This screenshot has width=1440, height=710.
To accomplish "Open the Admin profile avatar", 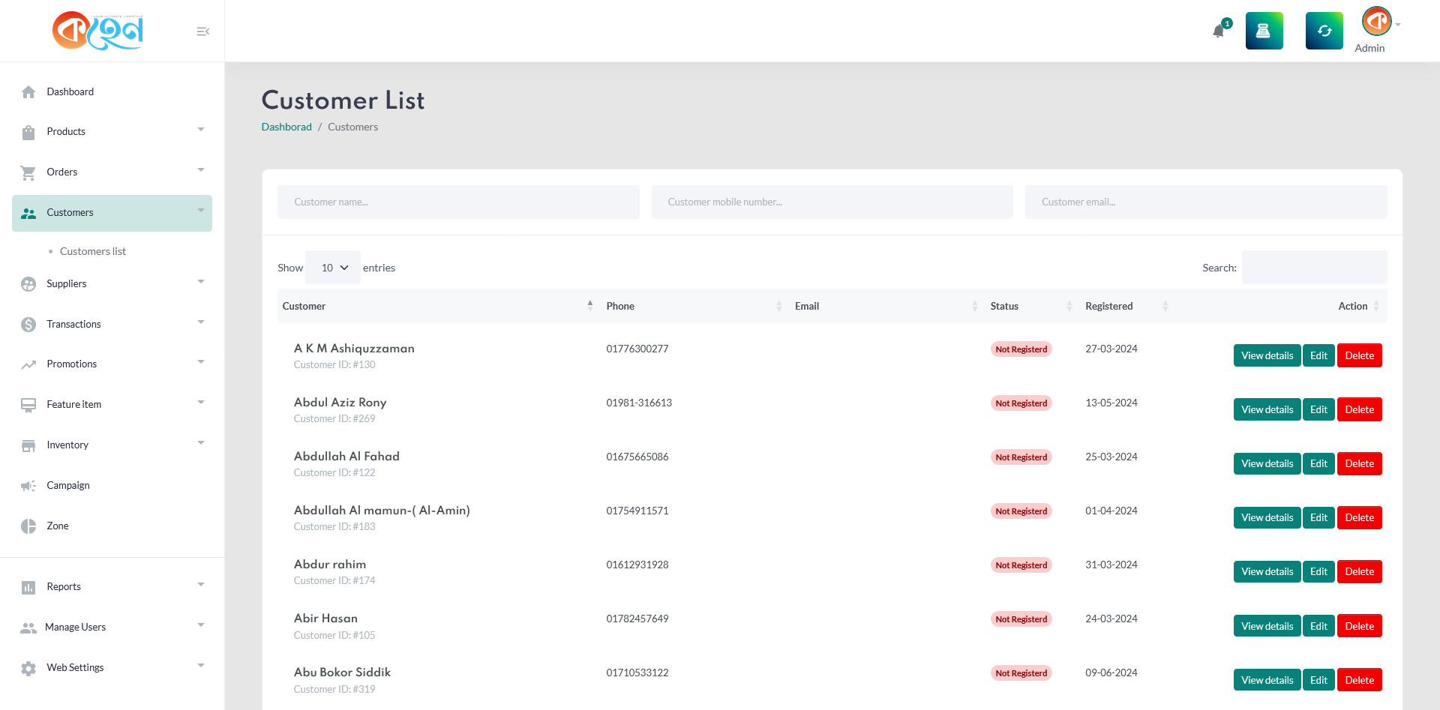I will point(1376,22).
